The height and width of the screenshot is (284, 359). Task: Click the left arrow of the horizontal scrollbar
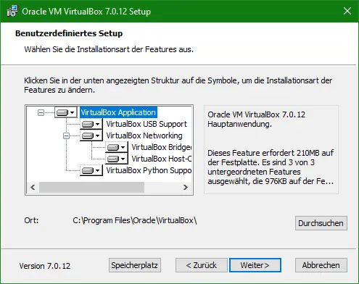point(33,187)
